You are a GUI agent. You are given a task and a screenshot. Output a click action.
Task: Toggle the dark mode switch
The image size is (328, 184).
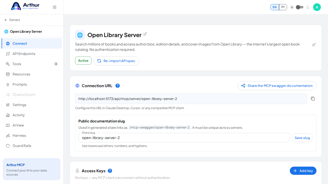click(300, 7)
